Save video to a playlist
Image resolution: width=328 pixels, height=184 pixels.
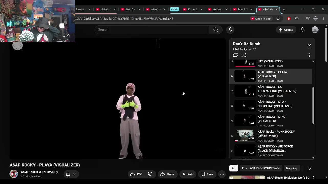tap(207, 174)
